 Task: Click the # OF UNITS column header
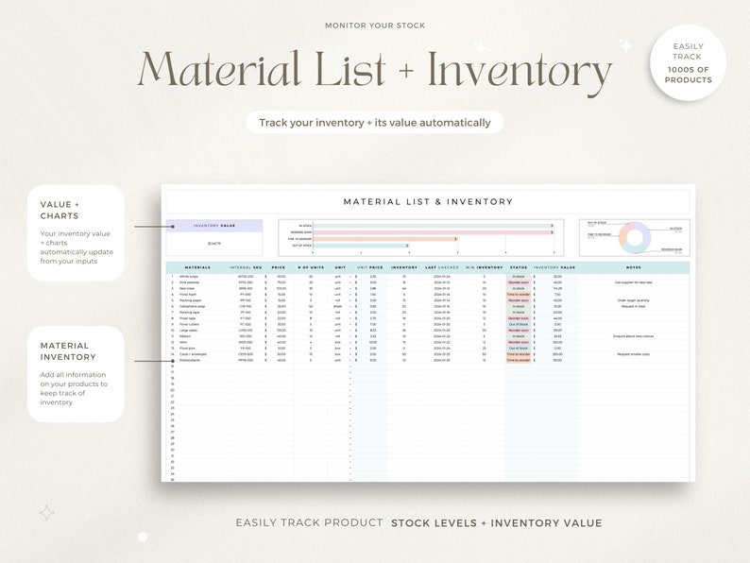coord(311,267)
